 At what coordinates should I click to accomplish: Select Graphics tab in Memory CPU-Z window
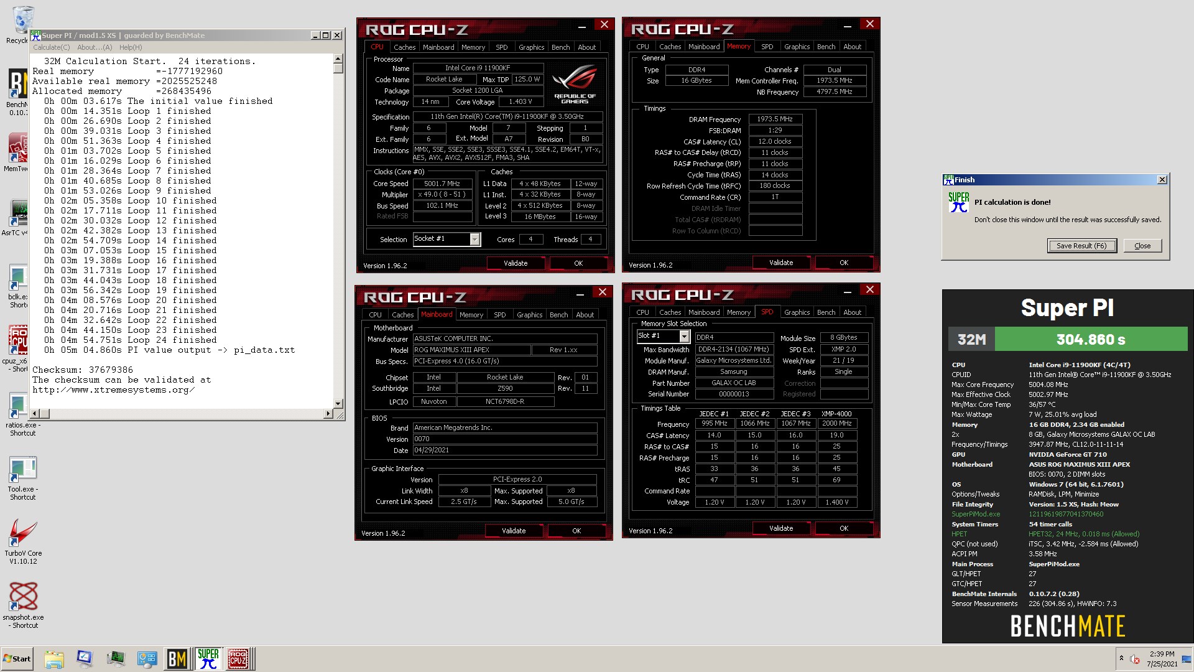tap(797, 47)
